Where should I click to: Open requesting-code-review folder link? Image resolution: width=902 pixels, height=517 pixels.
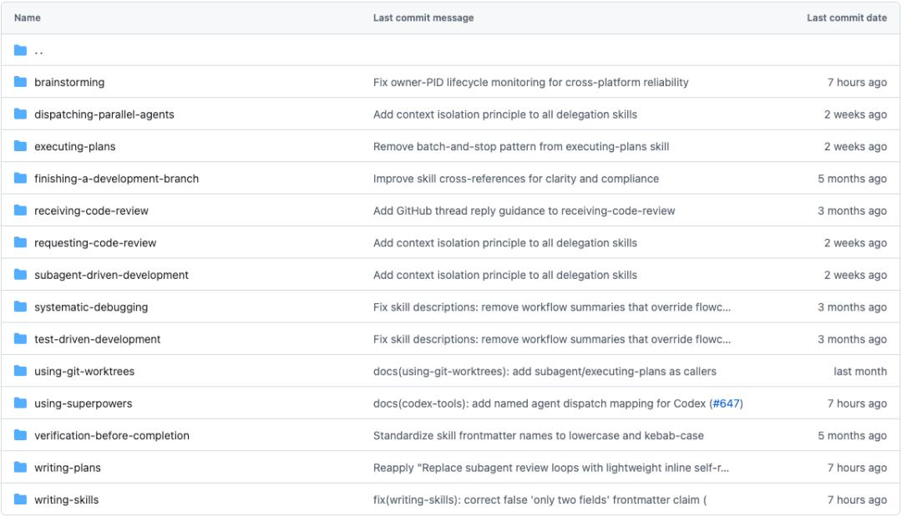[95, 243]
